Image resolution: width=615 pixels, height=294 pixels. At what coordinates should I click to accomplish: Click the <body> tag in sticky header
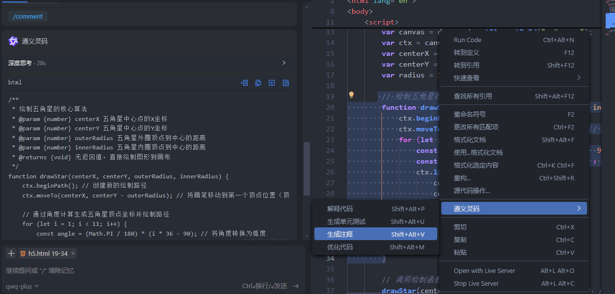(360, 11)
